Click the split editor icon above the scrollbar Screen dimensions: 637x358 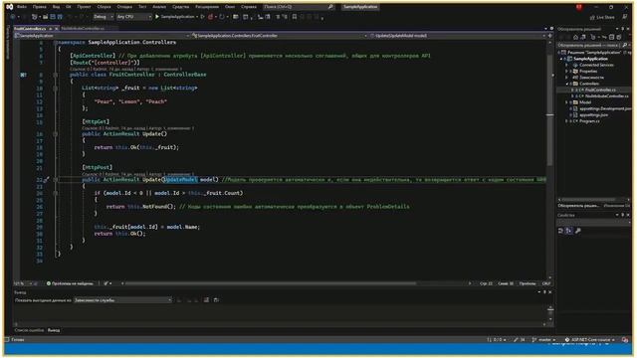coord(550,36)
